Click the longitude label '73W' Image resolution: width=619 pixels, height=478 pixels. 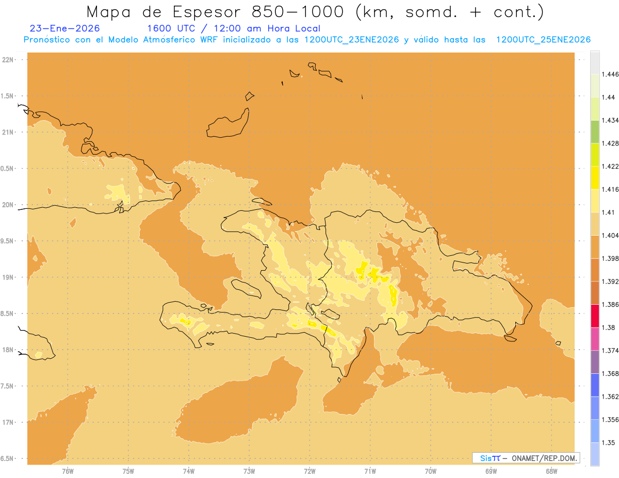[x=249, y=471]
